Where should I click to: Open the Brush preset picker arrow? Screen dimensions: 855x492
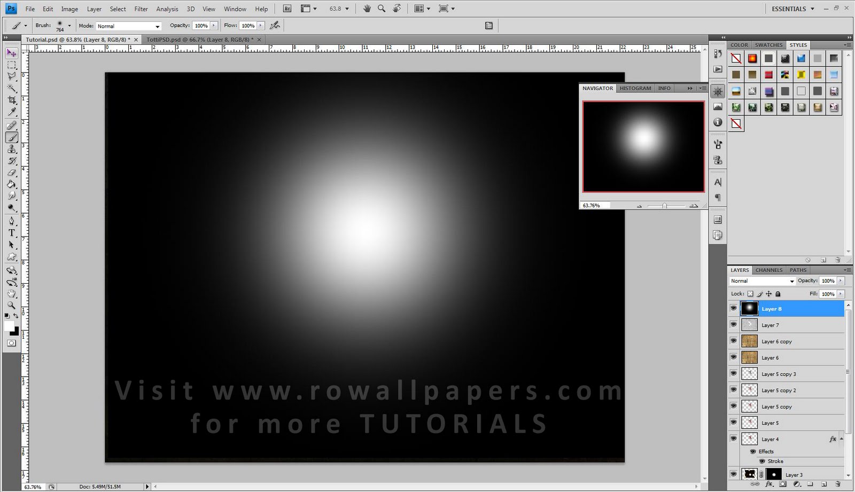(69, 26)
